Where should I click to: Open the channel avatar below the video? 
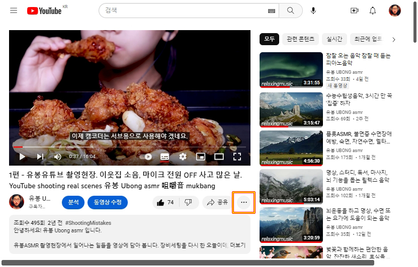tap(17, 202)
